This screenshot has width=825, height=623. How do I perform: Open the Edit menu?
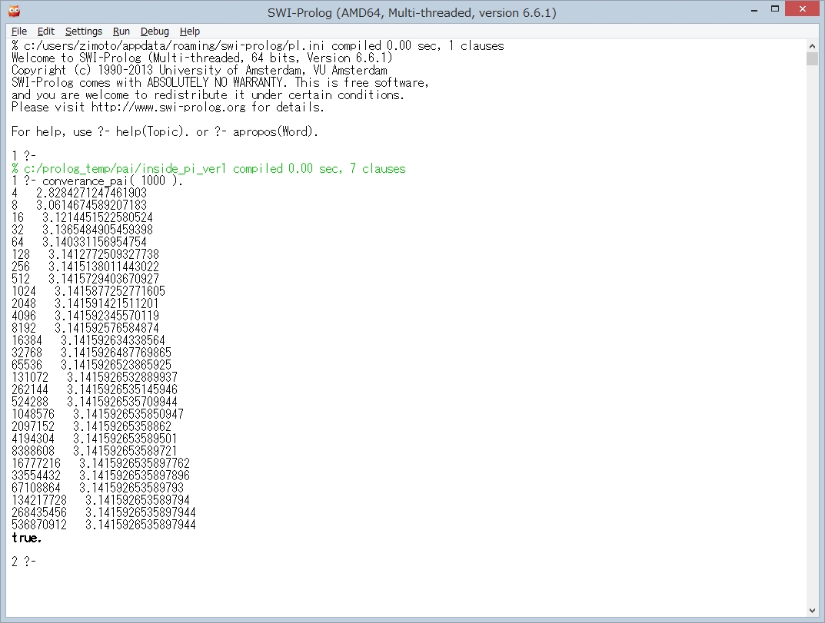click(x=46, y=31)
